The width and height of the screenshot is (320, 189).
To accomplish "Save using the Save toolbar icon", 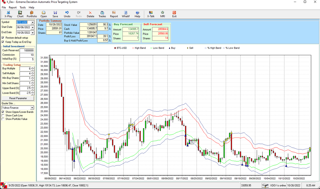I will click(55, 14).
